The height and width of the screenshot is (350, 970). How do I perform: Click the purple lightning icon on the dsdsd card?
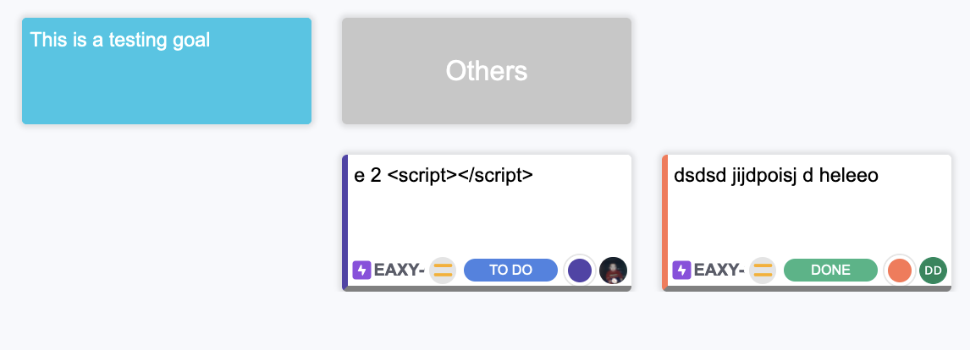681,271
